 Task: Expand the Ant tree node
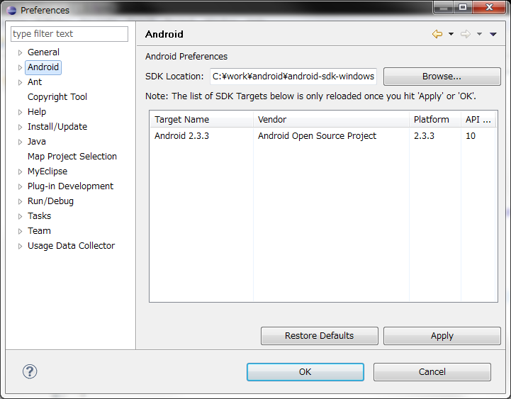21,82
